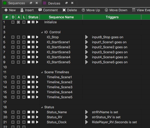Click the trigger arrow for IO_StartScene3

coord(87,52)
